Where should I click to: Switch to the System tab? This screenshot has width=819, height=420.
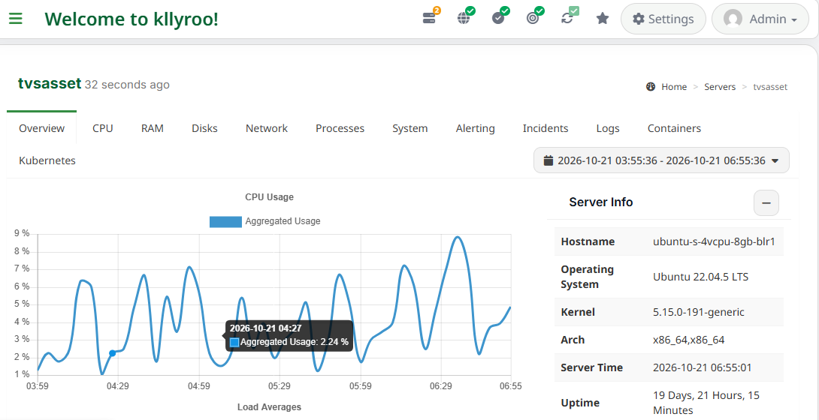pos(410,128)
